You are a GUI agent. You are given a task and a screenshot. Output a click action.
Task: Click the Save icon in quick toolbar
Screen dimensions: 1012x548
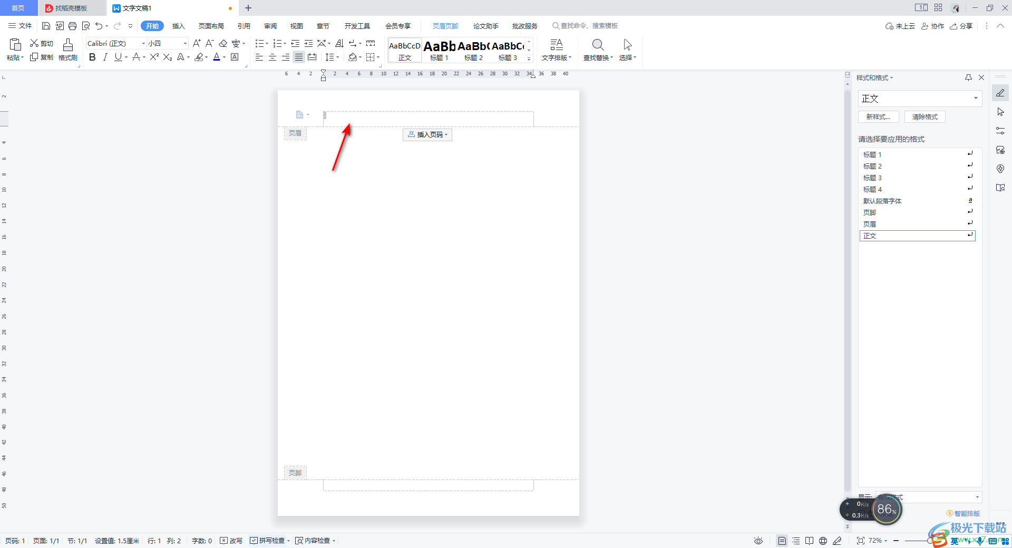coord(46,26)
